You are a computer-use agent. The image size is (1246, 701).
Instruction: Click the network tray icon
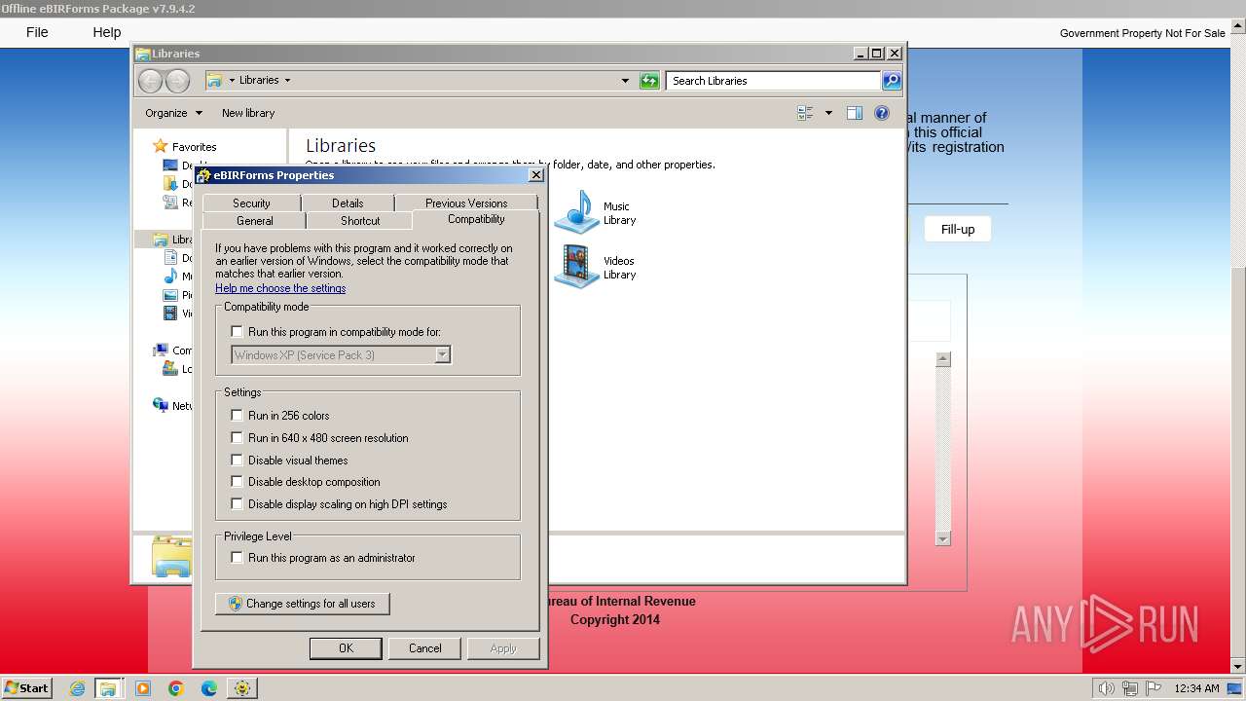tap(1130, 688)
